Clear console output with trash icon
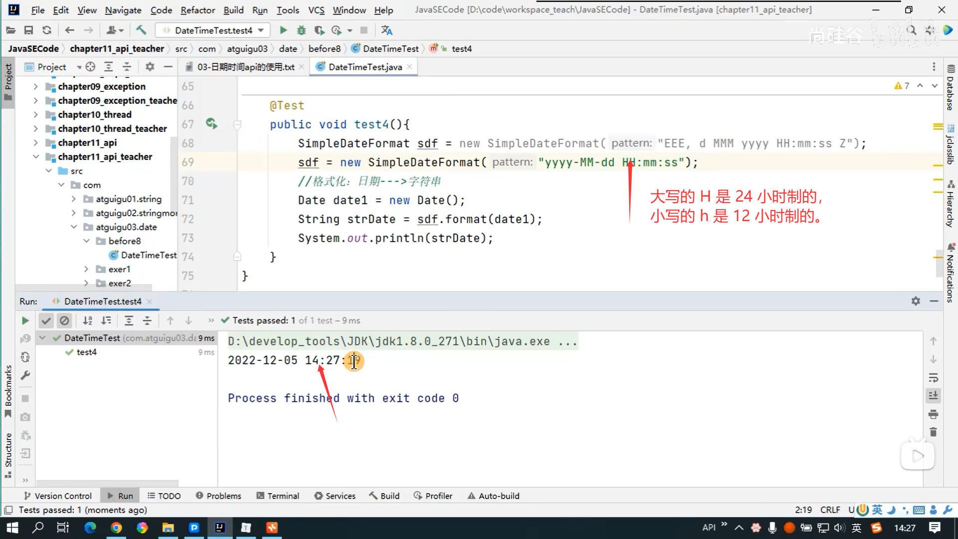Image resolution: width=958 pixels, height=539 pixels. [x=933, y=432]
